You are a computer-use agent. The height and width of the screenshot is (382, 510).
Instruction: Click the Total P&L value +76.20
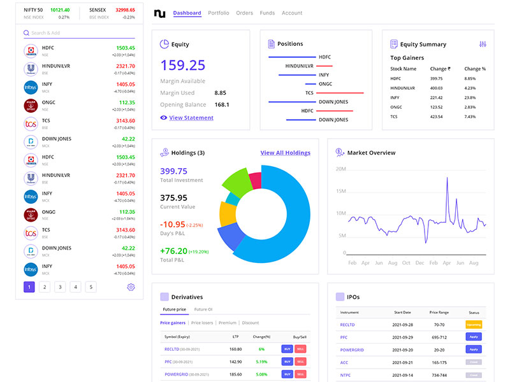[173, 251]
